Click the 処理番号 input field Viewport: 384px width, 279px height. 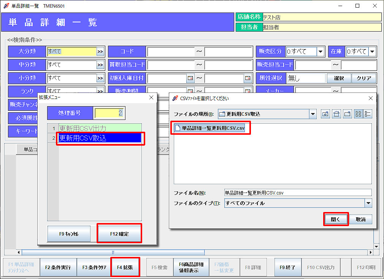click(x=109, y=113)
